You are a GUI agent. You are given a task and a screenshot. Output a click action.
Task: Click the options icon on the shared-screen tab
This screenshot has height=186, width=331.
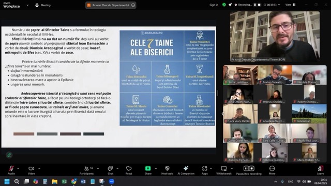point(133,5)
